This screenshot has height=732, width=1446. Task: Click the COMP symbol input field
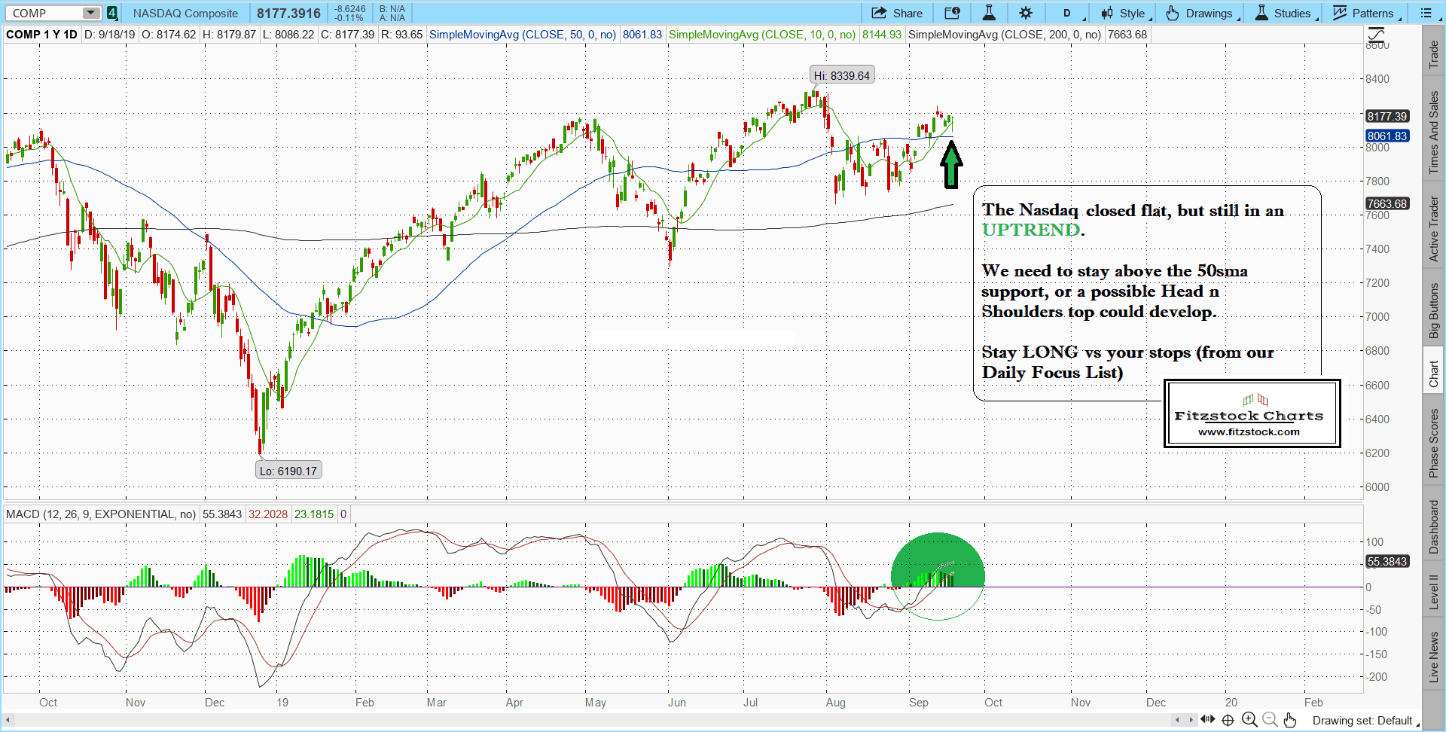click(x=44, y=13)
